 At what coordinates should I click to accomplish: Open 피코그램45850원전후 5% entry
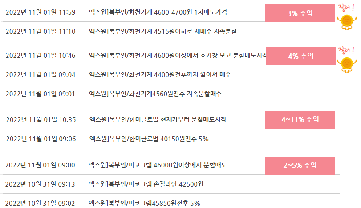point(144,204)
